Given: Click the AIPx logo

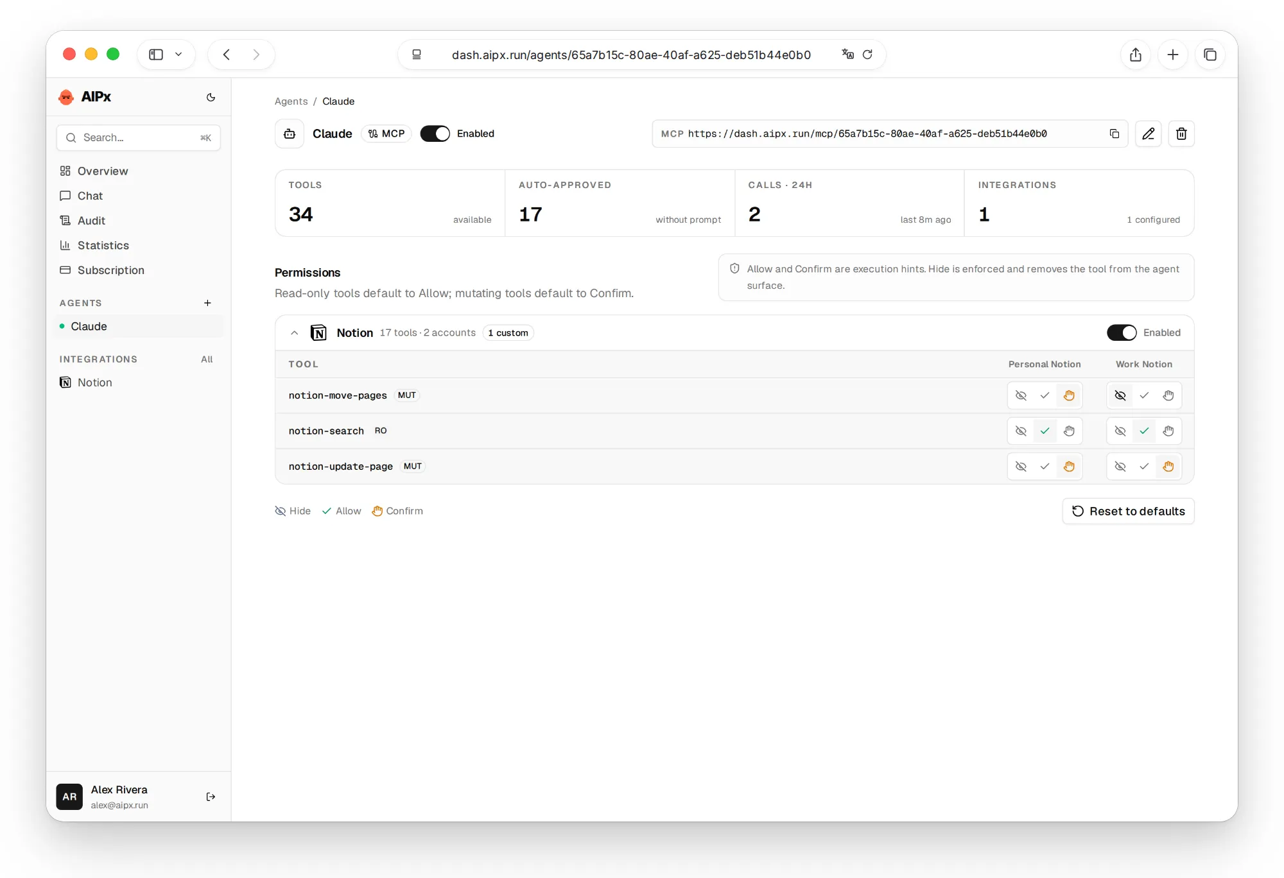Looking at the screenshot, I should click(x=85, y=97).
